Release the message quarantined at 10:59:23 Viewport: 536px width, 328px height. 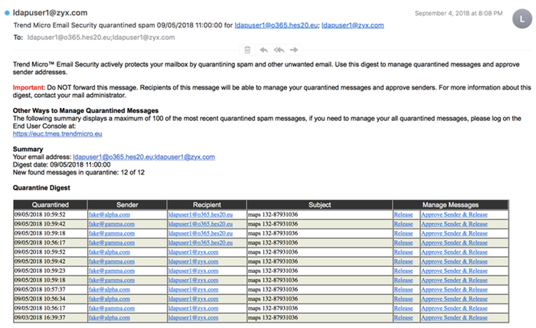(403, 270)
